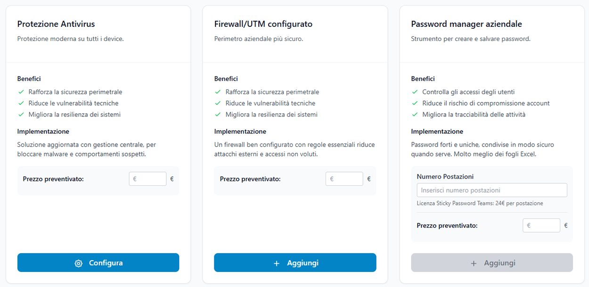Click the plus icon for Password manager Aggiungi
The width and height of the screenshot is (589, 287).
tap(474, 263)
